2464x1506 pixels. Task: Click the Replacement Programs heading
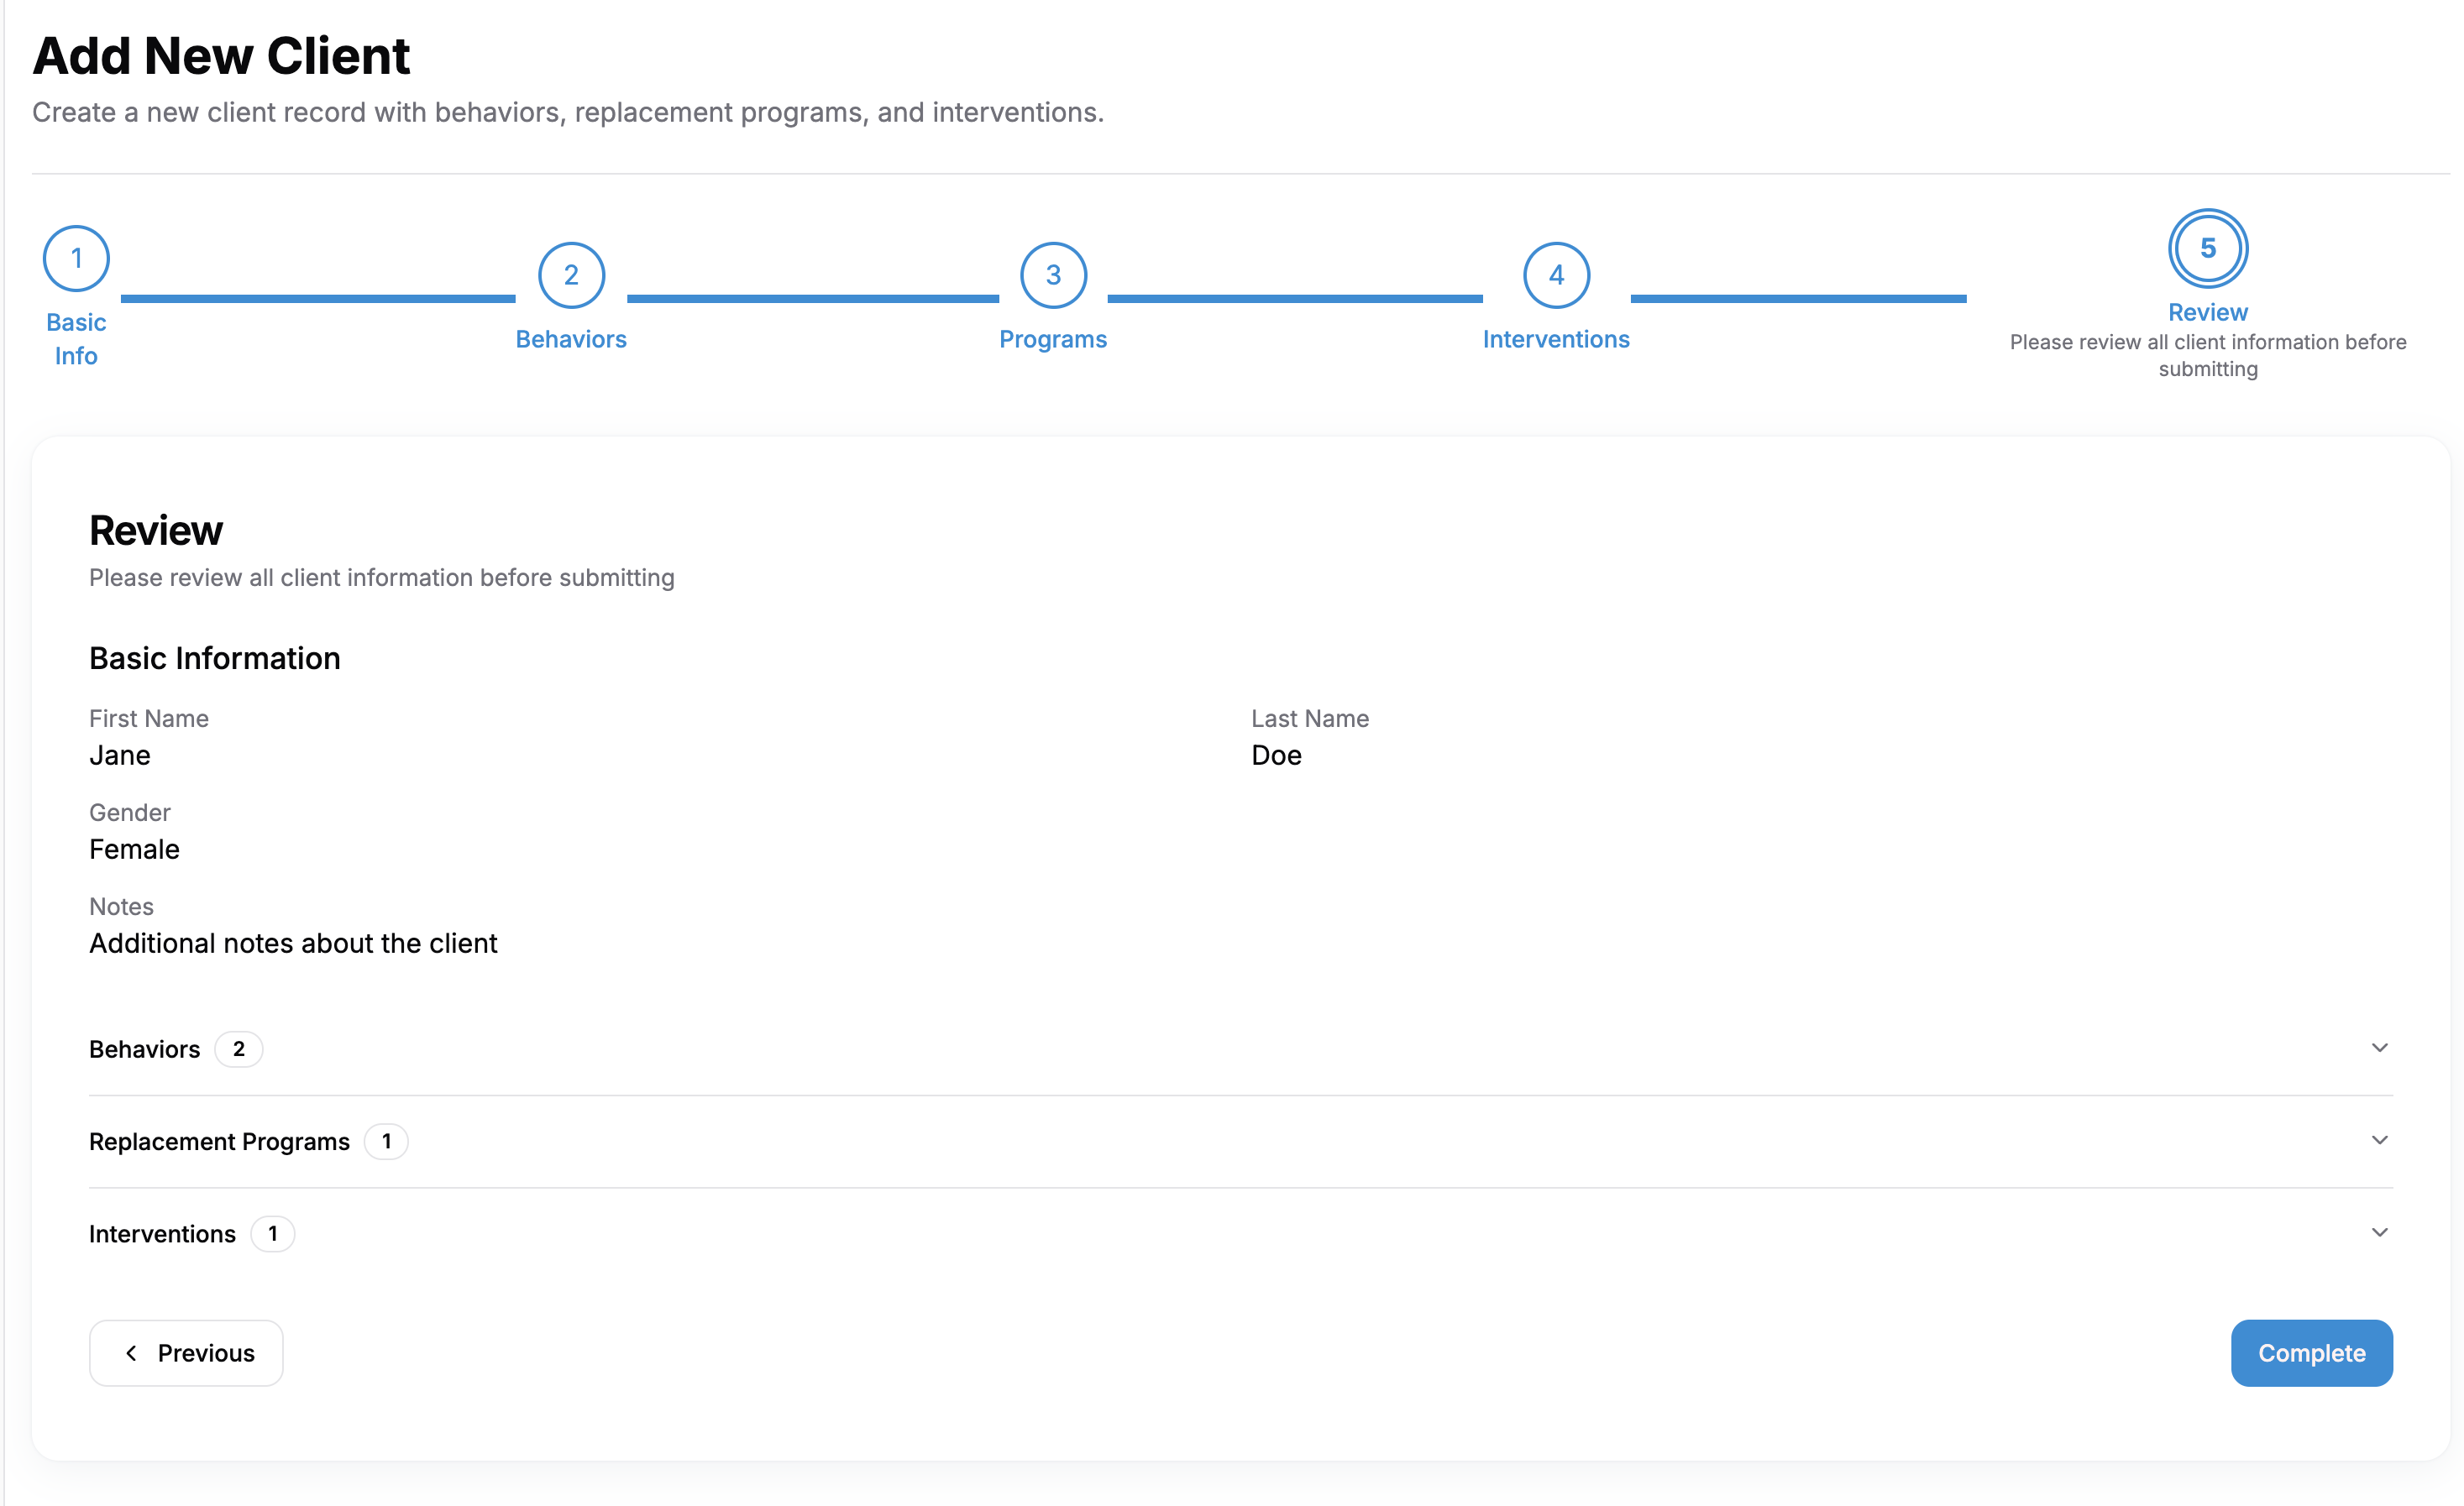[x=219, y=1141]
